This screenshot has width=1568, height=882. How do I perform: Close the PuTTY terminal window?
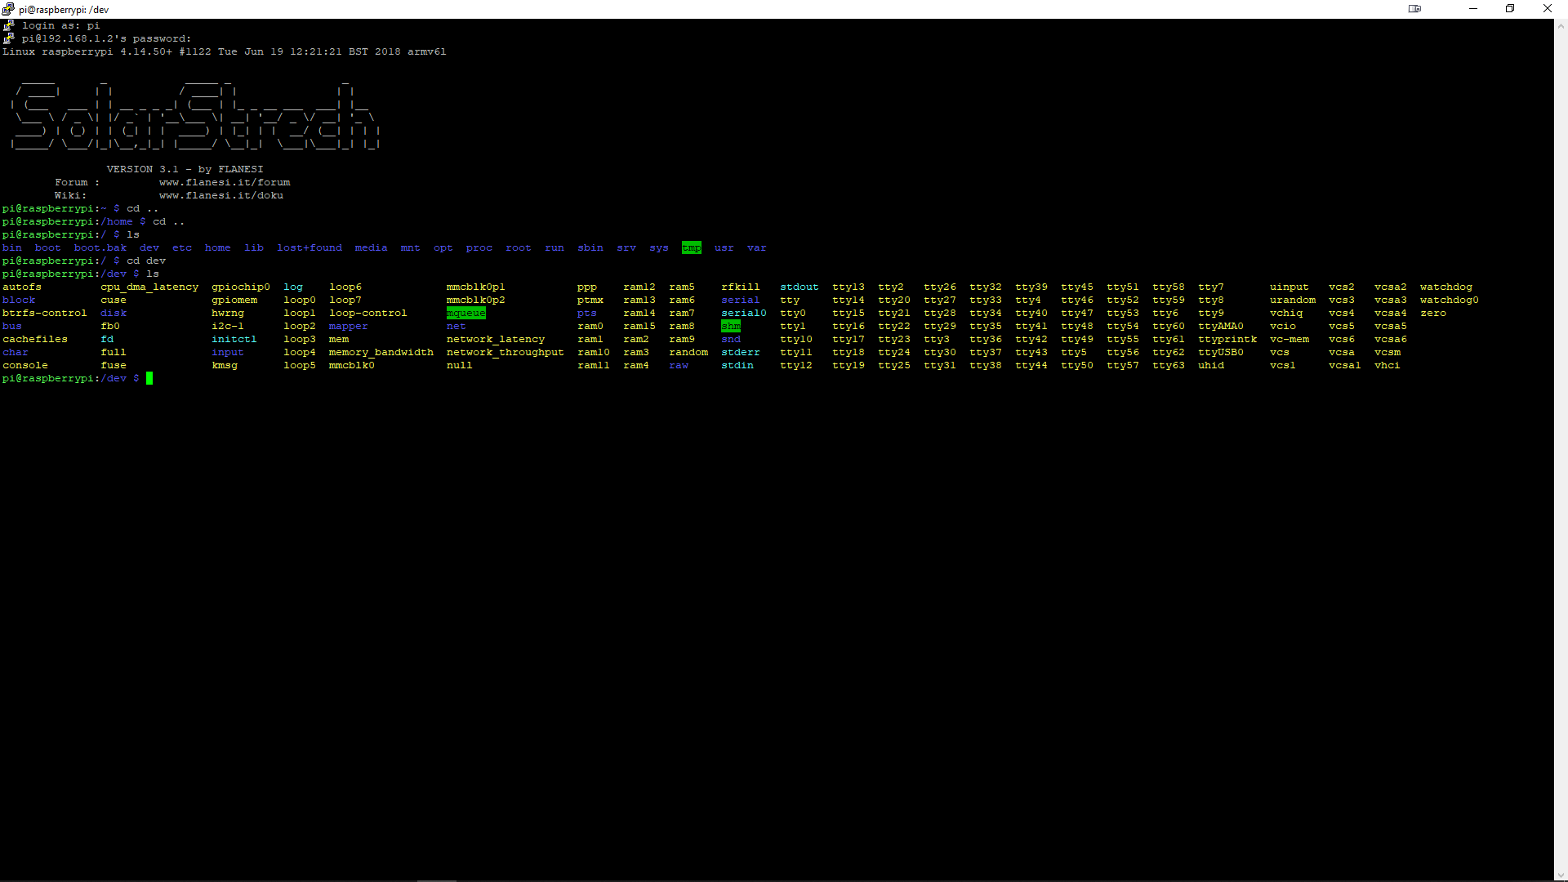pos(1548,9)
